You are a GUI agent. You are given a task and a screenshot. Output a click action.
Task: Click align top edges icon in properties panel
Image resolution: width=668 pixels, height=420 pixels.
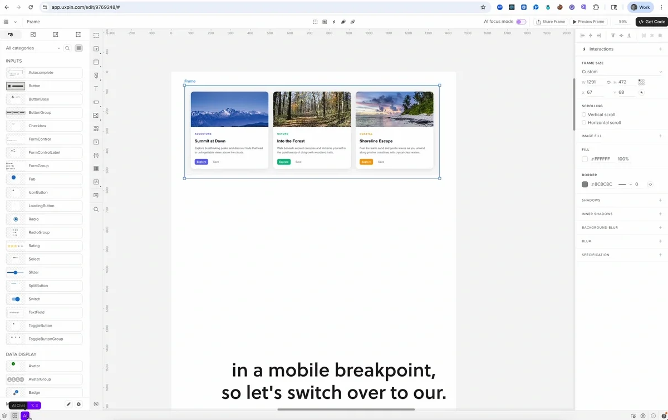tap(613, 36)
